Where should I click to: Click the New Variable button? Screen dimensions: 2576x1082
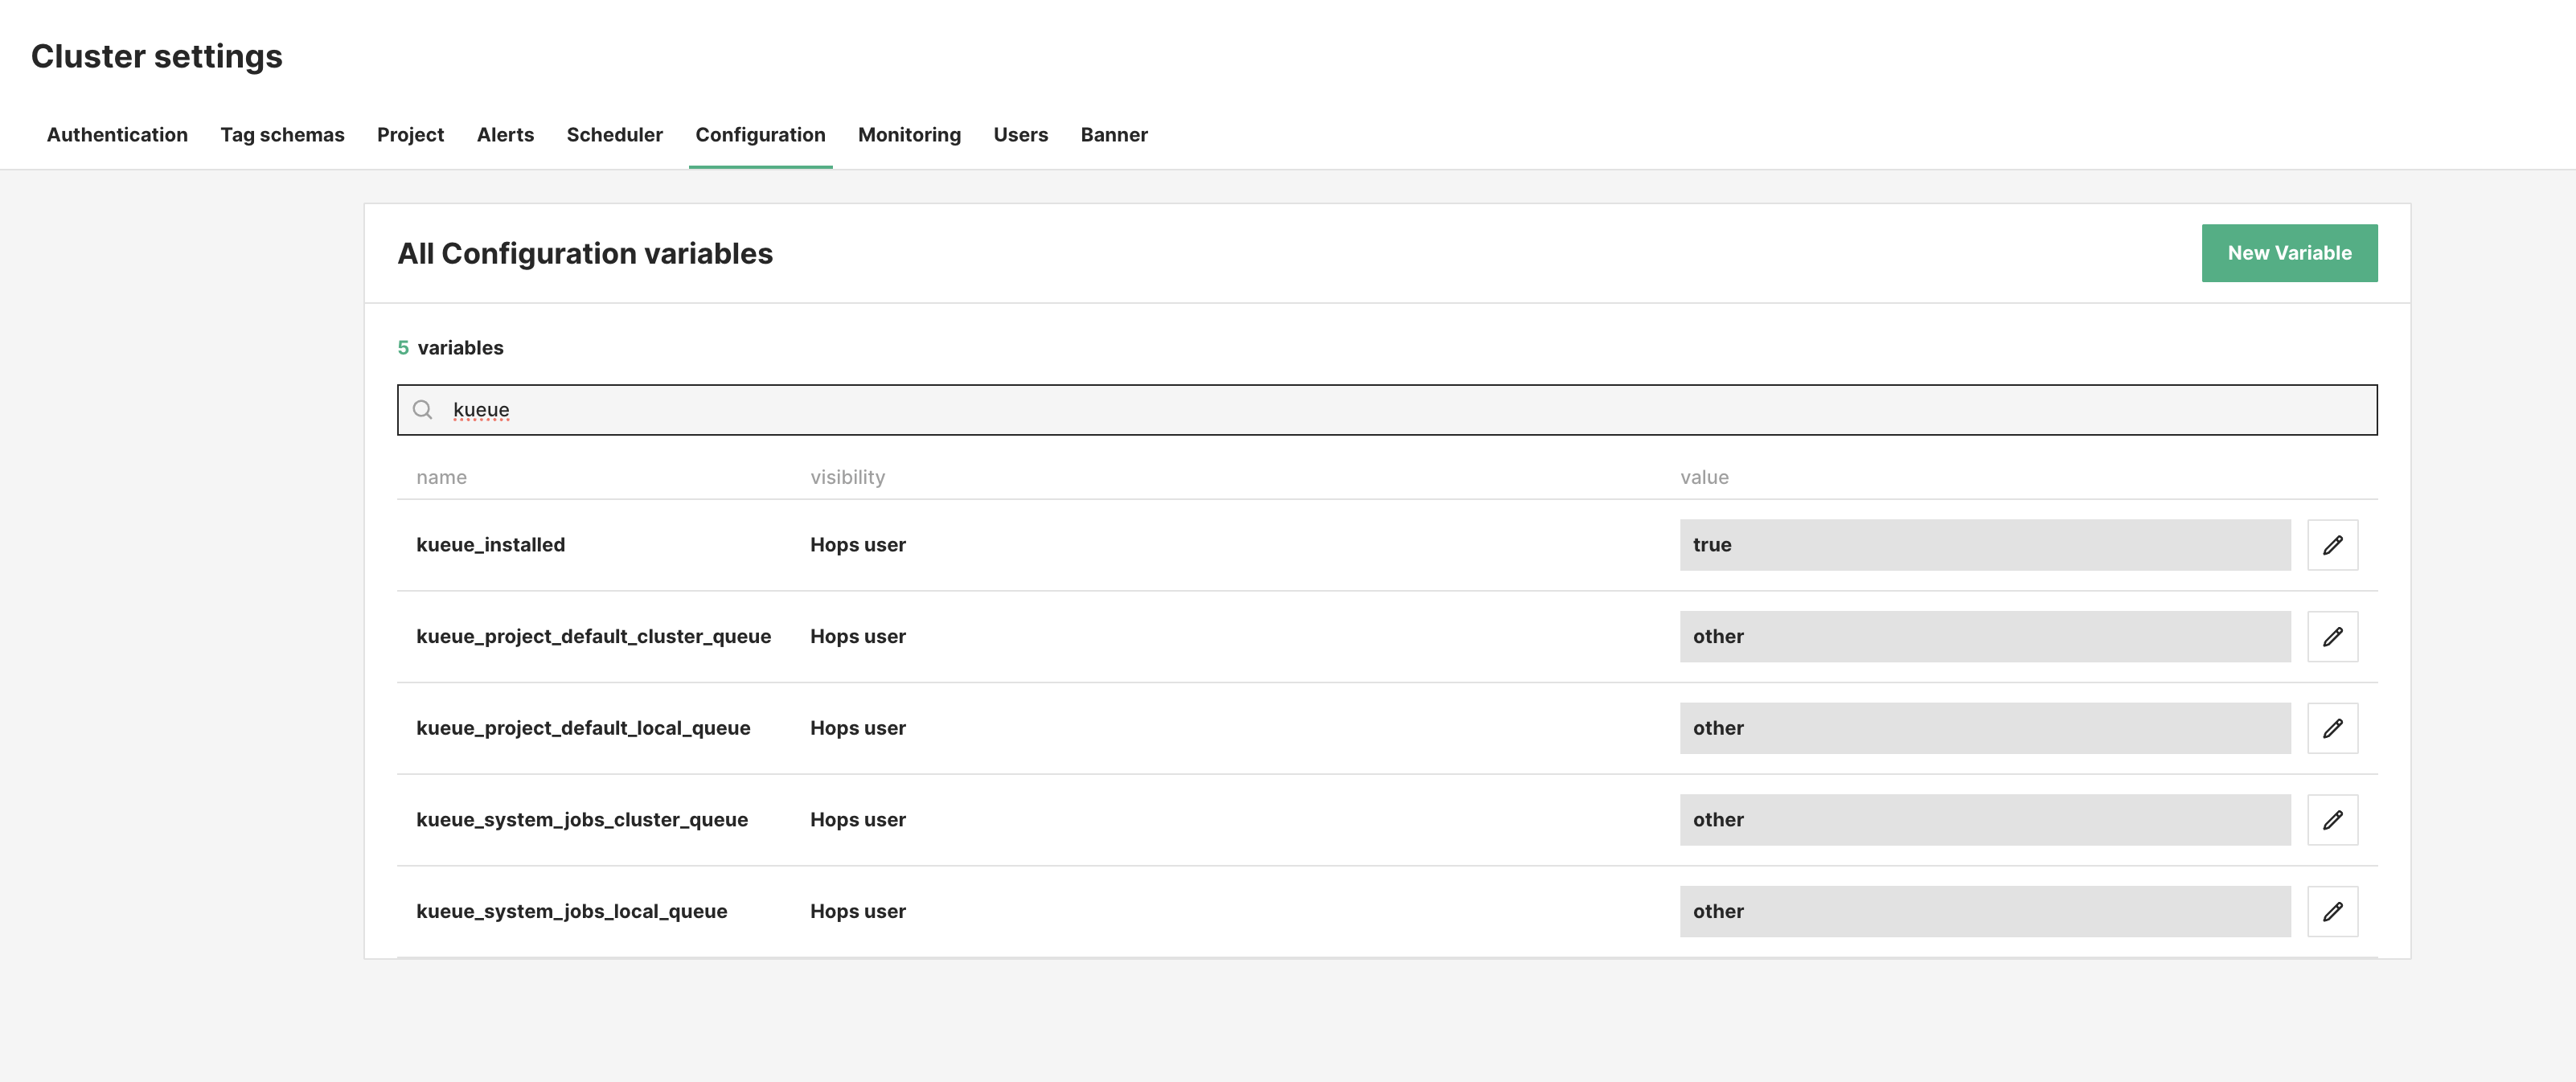click(x=2290, y=252)
